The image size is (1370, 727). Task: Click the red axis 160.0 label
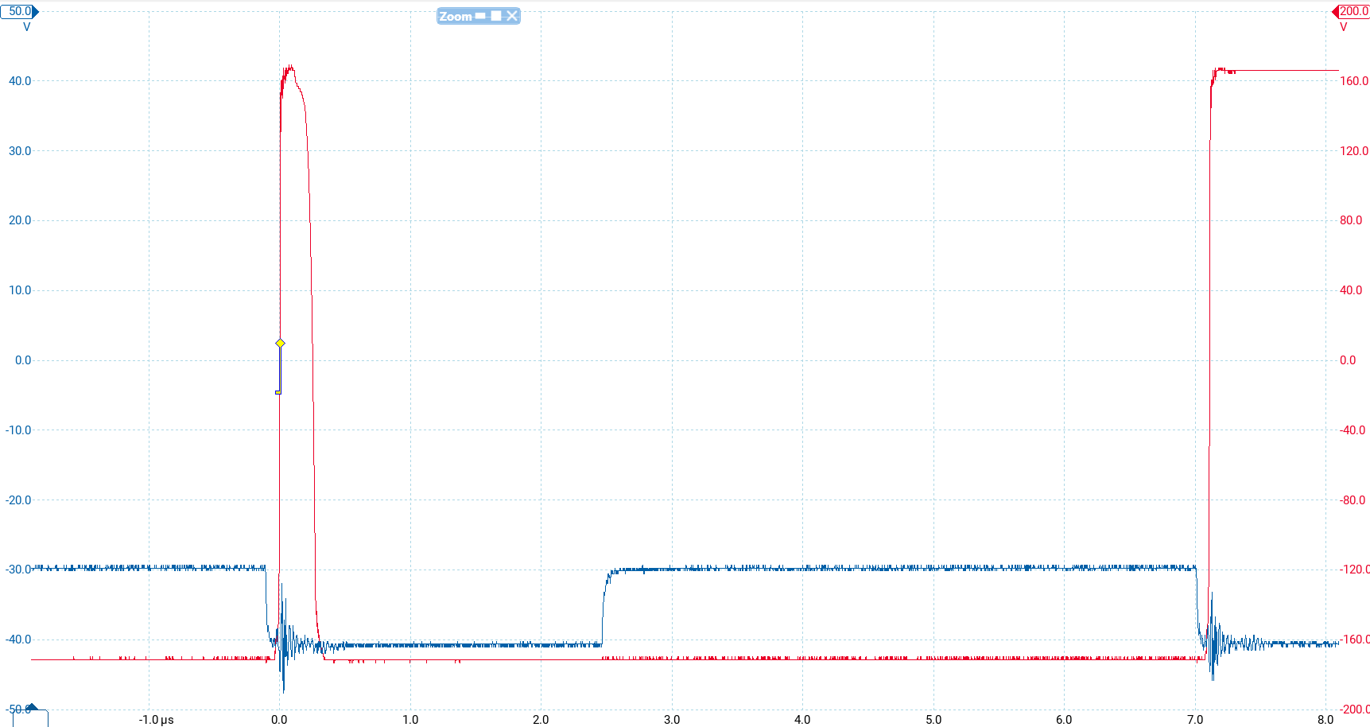pos(1354,80)
